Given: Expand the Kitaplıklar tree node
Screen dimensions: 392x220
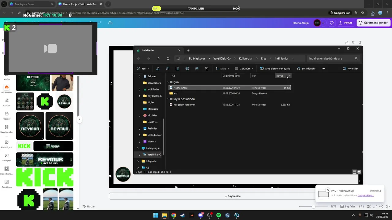Looking at the screenshot, I should tap(138, 161).
